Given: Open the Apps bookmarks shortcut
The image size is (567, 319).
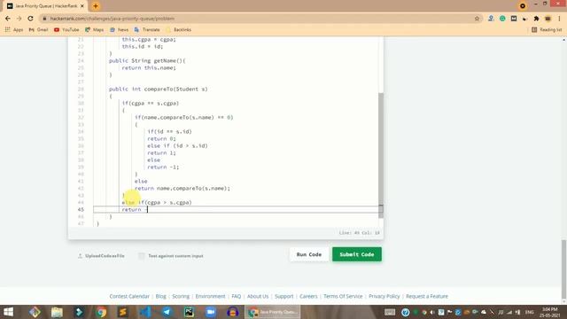Looking at the screenshot, I should click(x=14, y=29).
